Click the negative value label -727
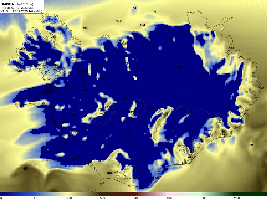 click(x=205, y=74)
